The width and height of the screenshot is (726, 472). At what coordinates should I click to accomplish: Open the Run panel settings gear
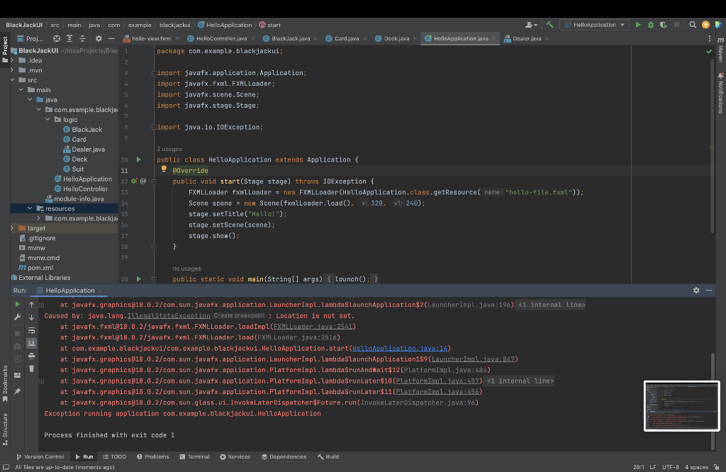[696, 290]
